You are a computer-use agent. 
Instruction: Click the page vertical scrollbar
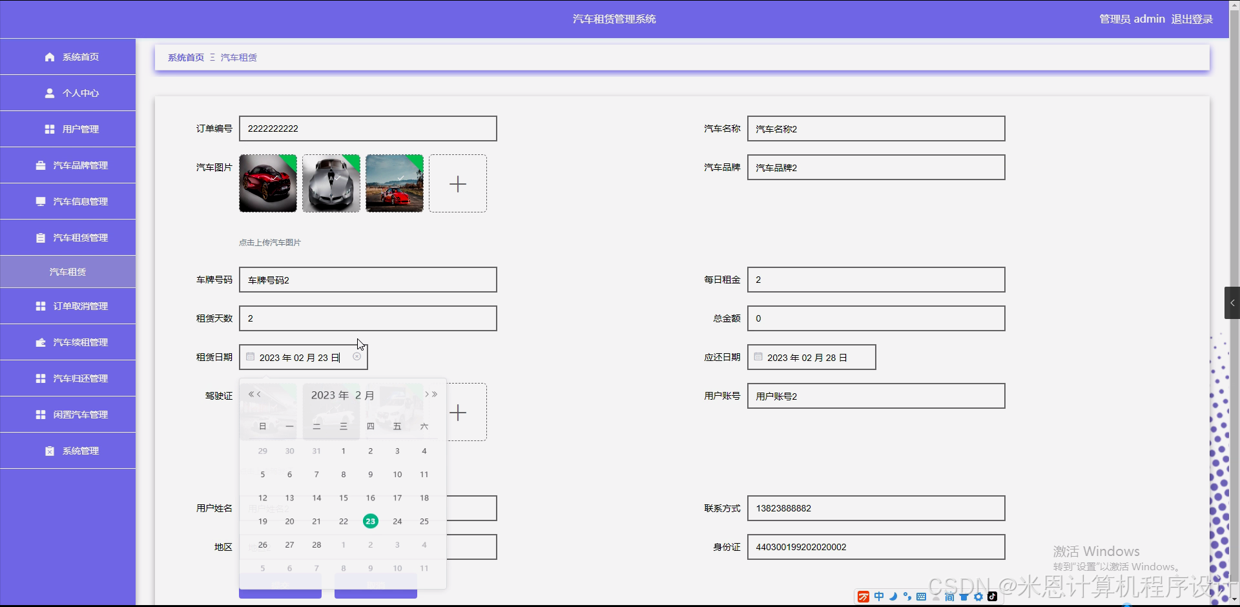click(1234, 303)
